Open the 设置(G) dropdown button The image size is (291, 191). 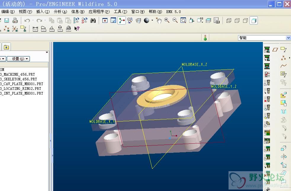(x=18, y=59)
